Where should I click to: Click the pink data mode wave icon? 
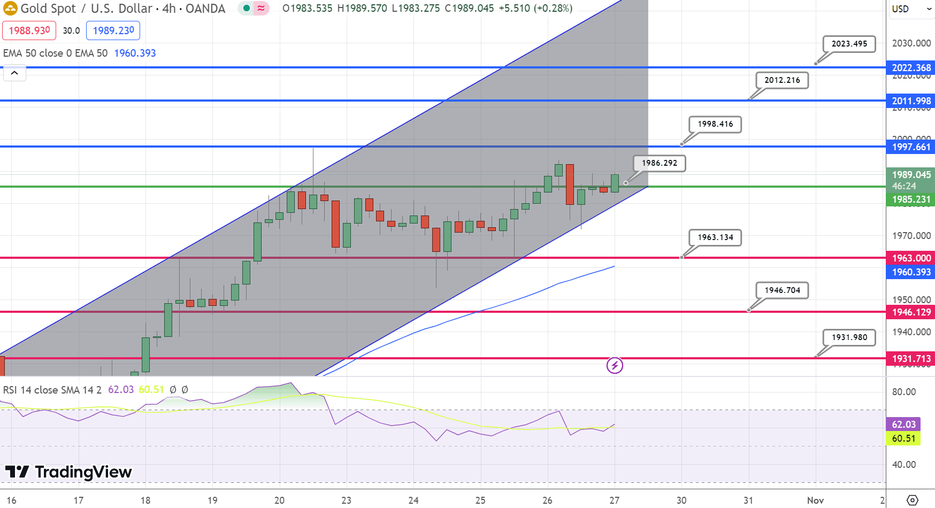click(x=261, y=8)
